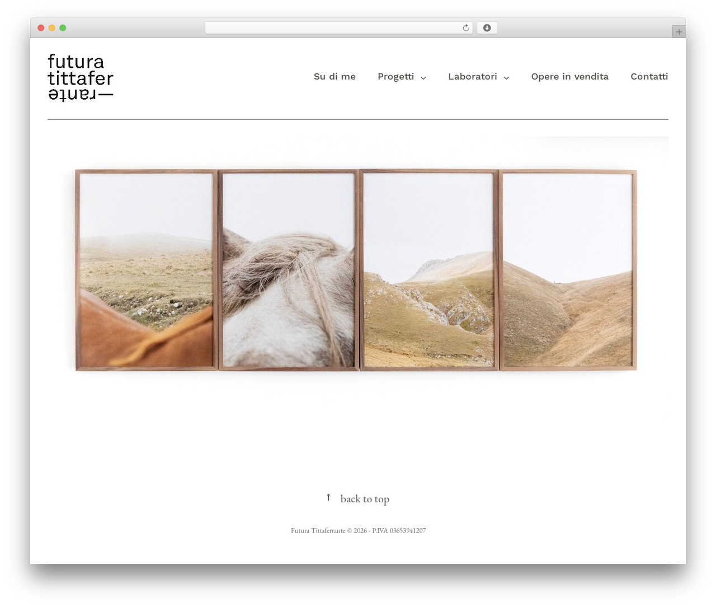Maximize the window with the green button
716x607 pixels.
[63, 28]
